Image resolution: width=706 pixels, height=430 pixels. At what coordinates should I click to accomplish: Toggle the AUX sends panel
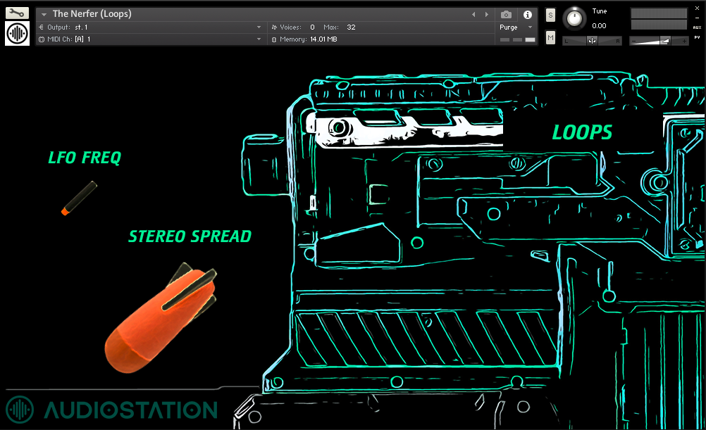point(697,27)
